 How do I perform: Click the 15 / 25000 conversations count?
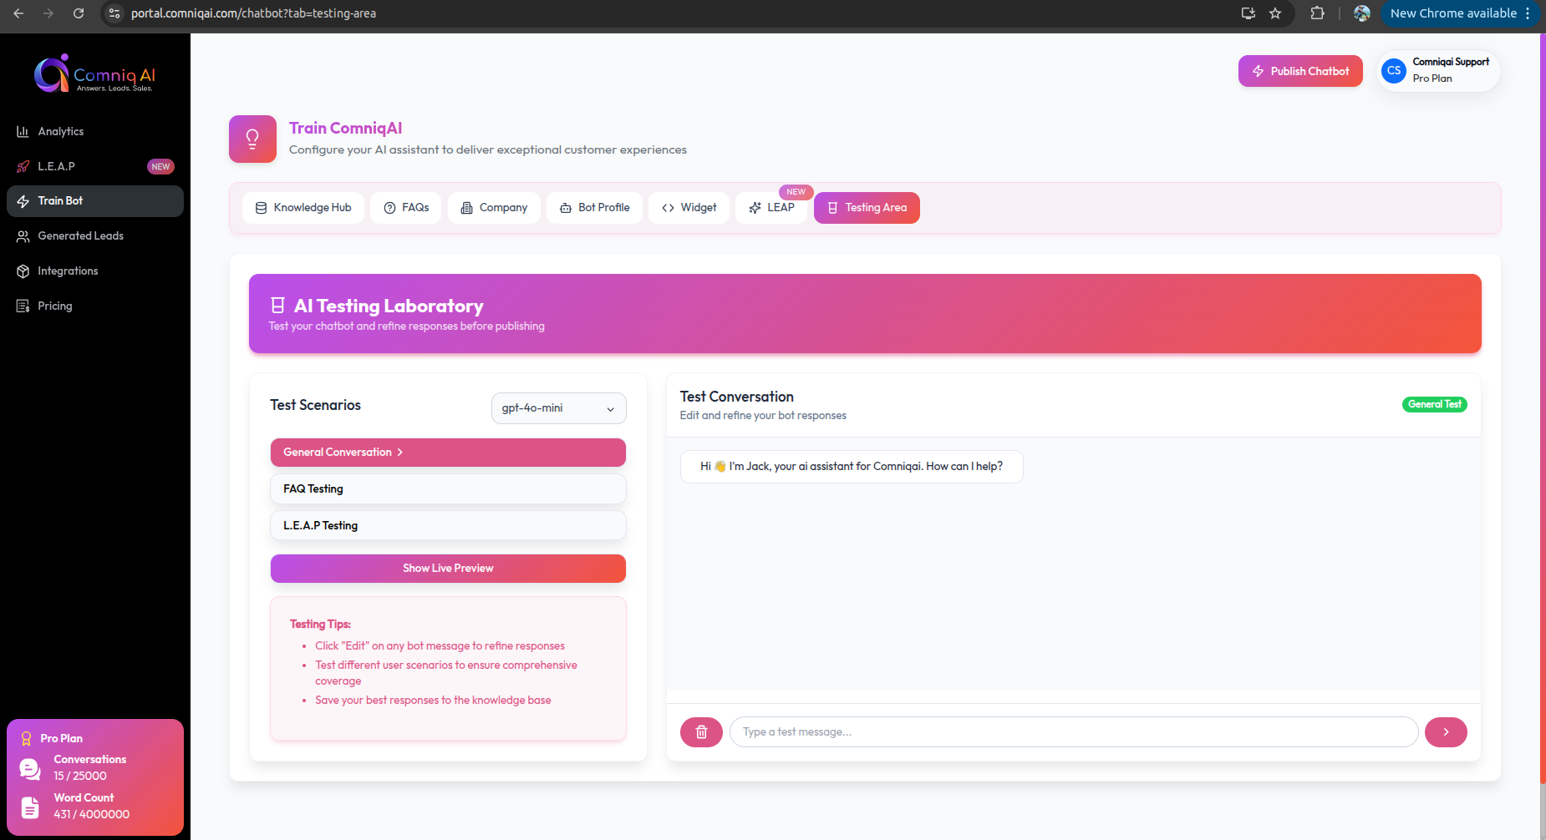(x=80, y=777)
